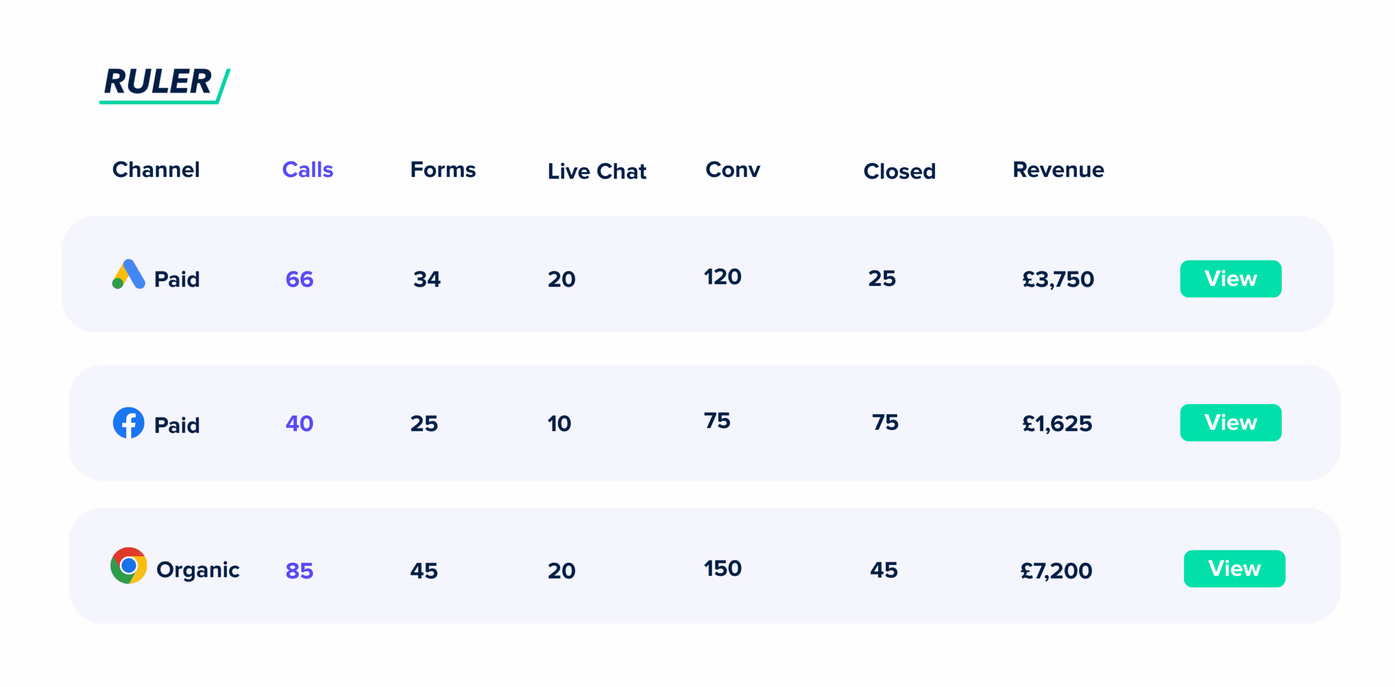Viewport: 1395px width, 687px height.
Task: Click the Google Ads icon
Action: click(x=129, y=275)
